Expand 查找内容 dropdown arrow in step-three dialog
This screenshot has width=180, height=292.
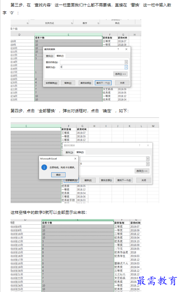click(126, 62)
